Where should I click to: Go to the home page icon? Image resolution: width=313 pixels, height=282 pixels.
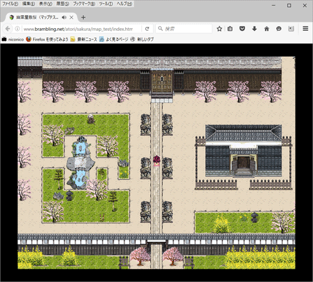point(267,29)
